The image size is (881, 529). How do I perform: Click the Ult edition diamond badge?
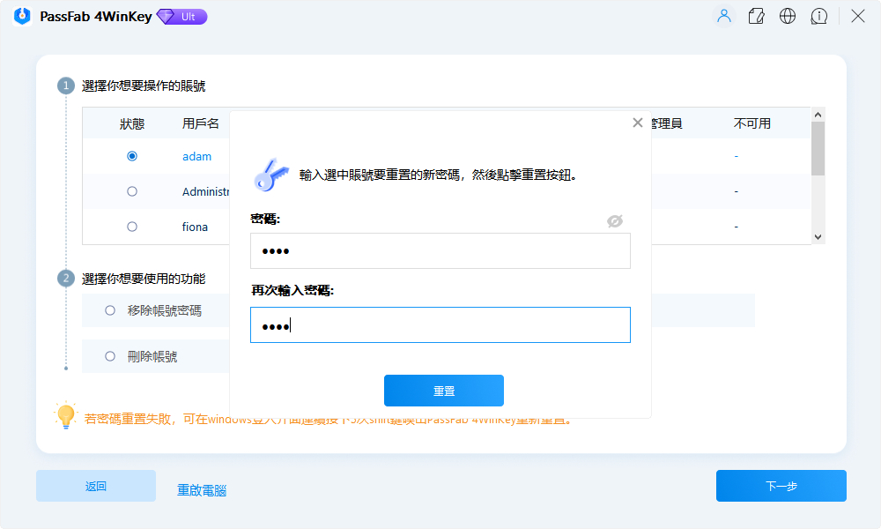pos(182,17)
